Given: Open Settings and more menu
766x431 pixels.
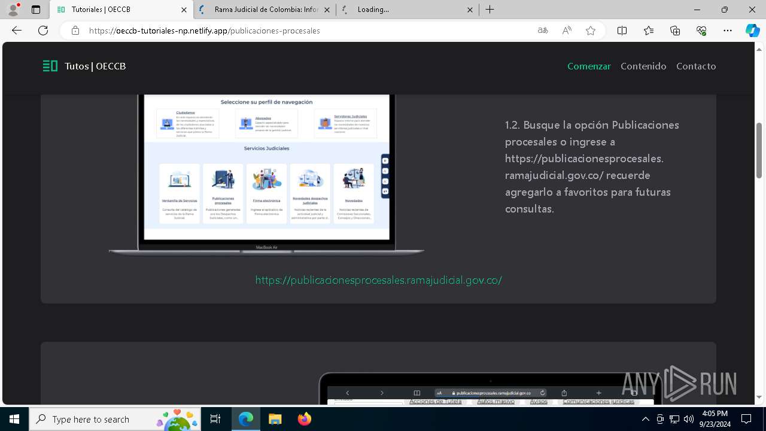Looking at the screenshot, I should point(728,31).
